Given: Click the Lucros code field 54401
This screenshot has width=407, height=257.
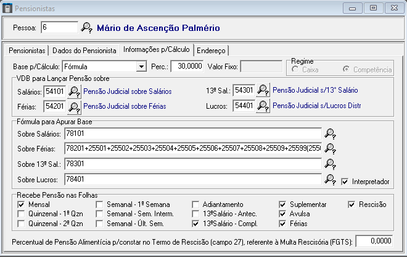Looking at the screenshot, I should click(244, 106).
